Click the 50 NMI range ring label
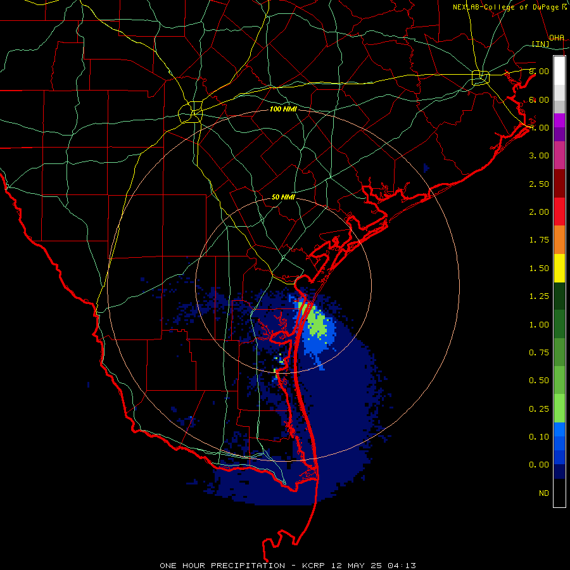Viewport: 570px width, 570px height. pyautogui.click(x=283, y=197)
